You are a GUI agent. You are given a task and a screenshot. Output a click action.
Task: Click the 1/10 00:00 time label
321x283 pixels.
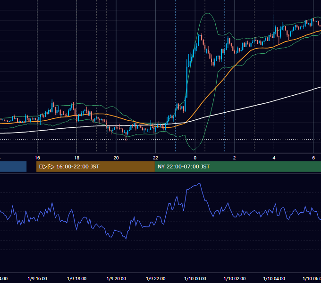click(195, 278)
